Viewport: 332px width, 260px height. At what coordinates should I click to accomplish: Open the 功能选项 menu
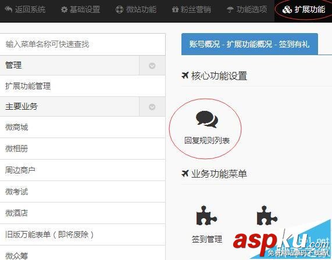point(247,9)
